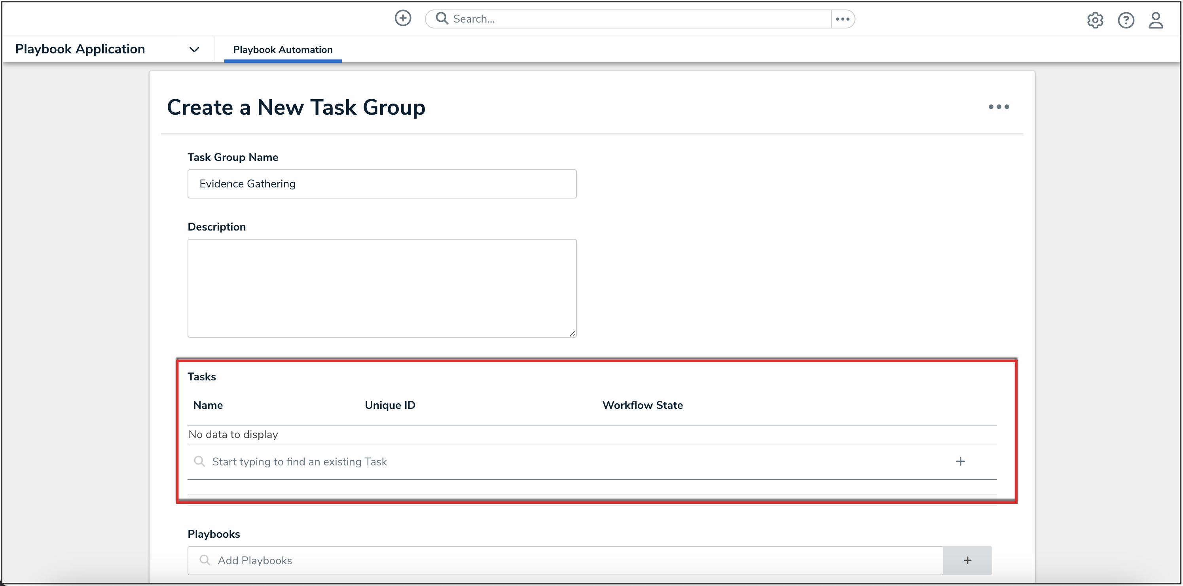Open the settings gear icon
This screenshot has height=586, width=1183.
1095,20
